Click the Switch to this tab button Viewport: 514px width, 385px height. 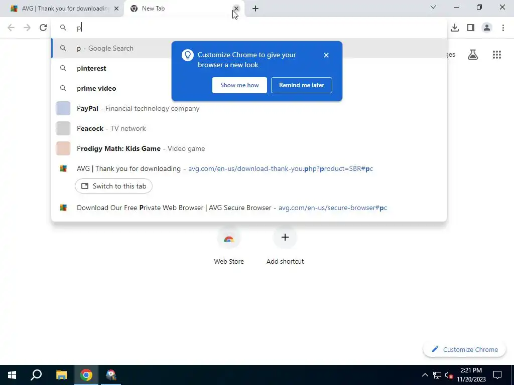113,186
